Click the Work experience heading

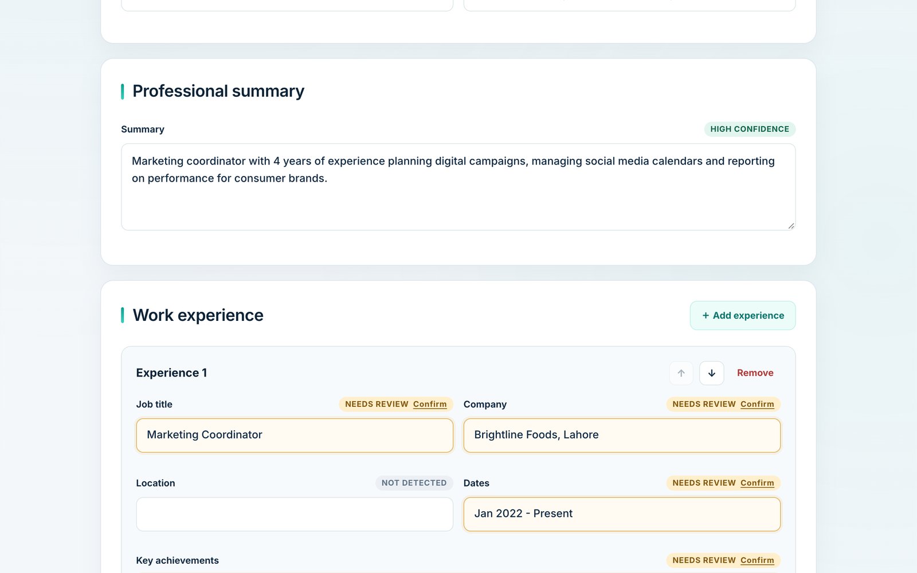click(x=198, y=315)
